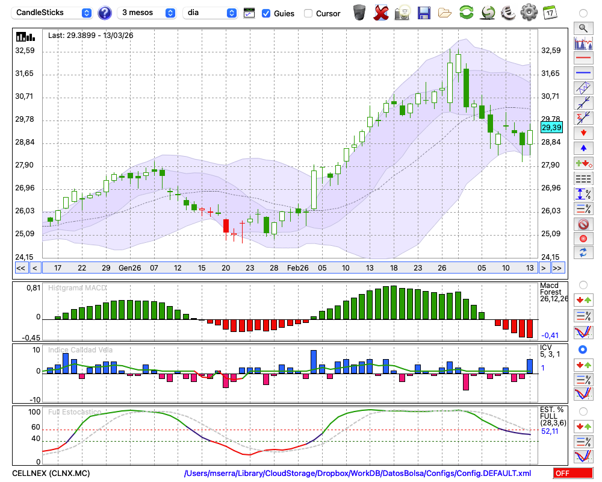Screen dimensions: 602x482
Task: Select the radio button beside the Estocastico panel
Action: click(x=583, y=411)
